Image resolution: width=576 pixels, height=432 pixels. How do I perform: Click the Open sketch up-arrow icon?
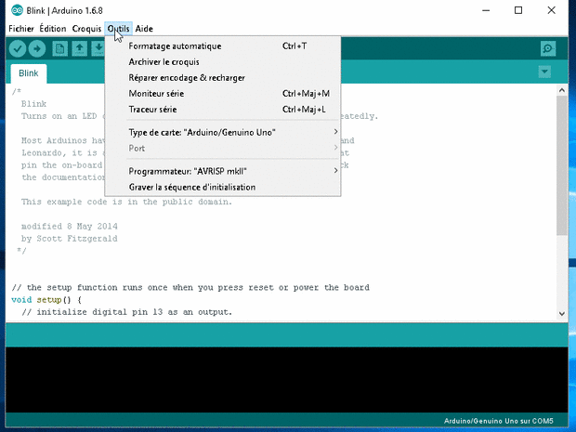(79, 49)
